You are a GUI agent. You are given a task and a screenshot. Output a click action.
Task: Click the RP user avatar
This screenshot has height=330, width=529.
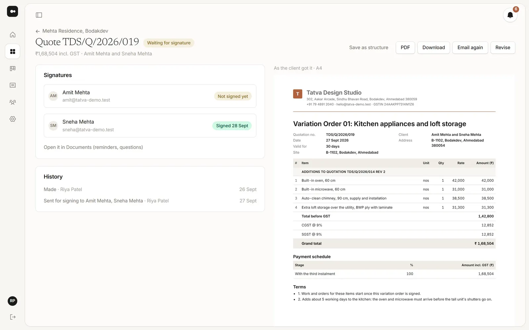click(x=13, y=301)
